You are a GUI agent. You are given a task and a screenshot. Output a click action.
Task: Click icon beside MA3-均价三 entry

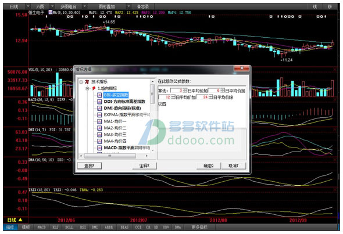[99, 134]
